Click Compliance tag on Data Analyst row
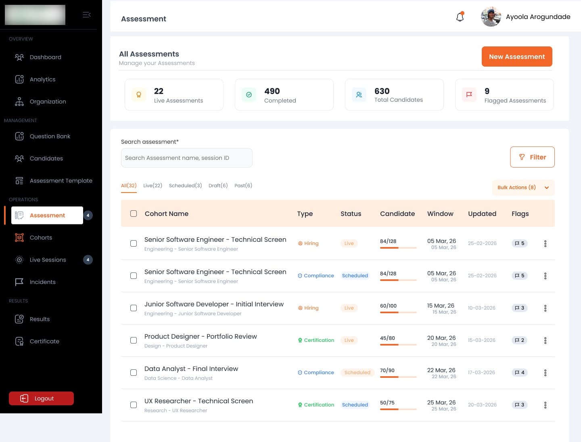Screen dimensions: 581x442 pos(316,373)
